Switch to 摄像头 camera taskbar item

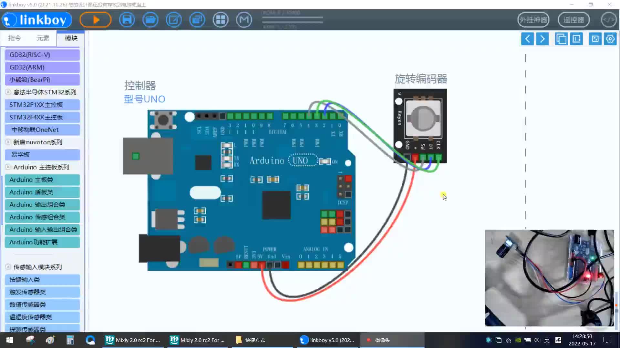[x=392, y=340]
